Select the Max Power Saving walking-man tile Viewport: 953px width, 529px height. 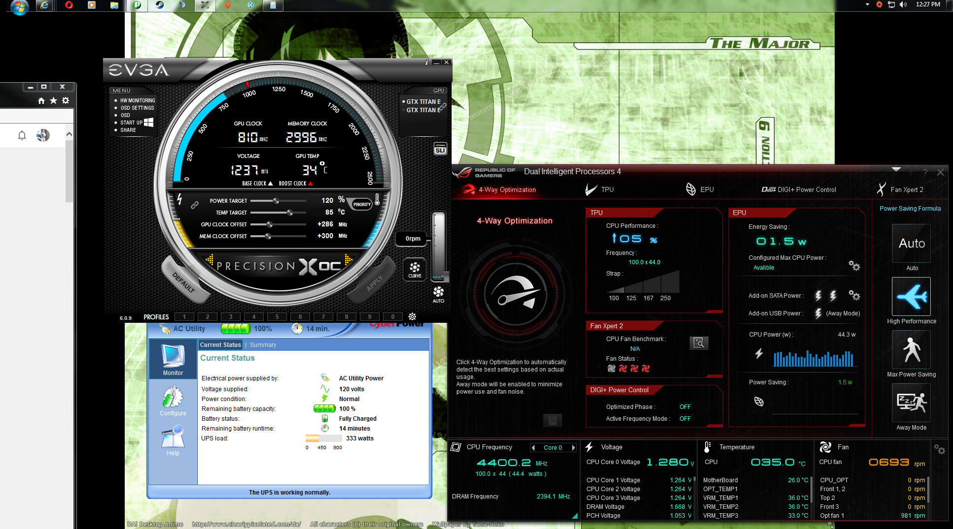pyautogui.click(x=911, y=349)
